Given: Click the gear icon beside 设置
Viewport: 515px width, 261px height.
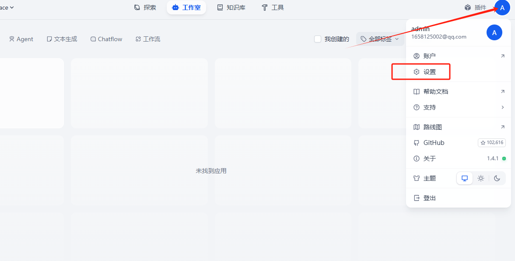Looking at the screenshot, I should [x=417, y=72].
